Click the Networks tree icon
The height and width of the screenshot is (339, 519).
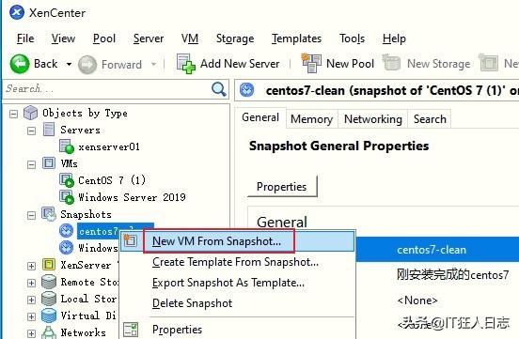point(49,332)
